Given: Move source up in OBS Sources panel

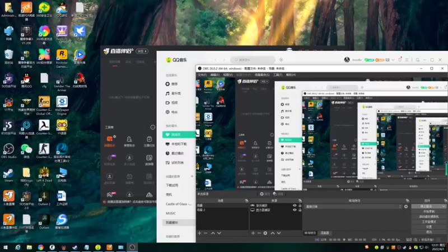Looking at the screenshot, I should 273,233.
